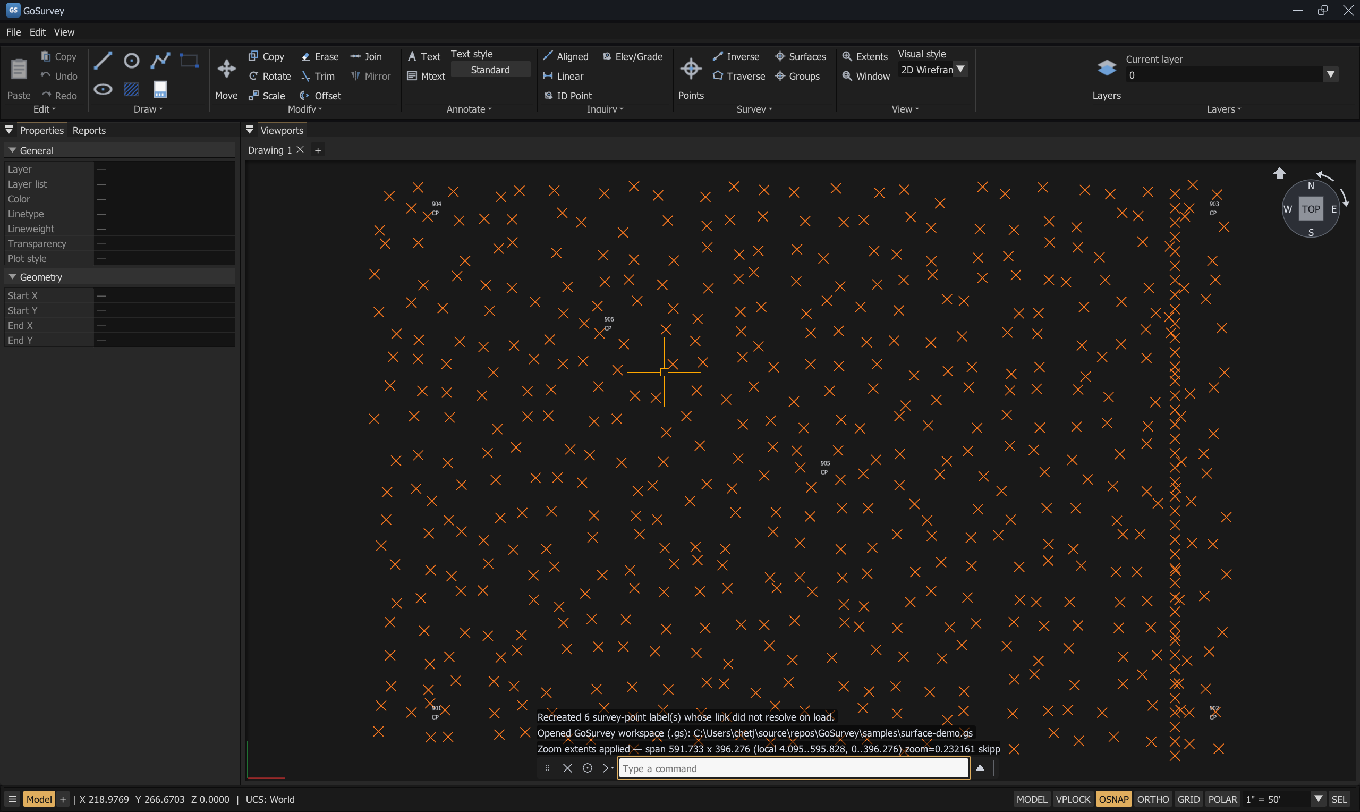Click the home icon above the view cube

[1279, 173]
